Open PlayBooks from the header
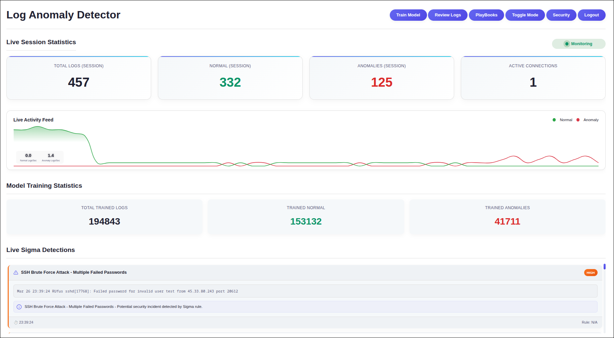This screenshot has width=614, height=338. 486,15
